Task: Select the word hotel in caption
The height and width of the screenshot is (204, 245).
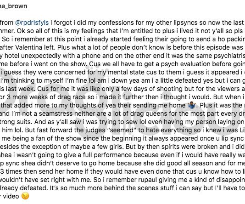Action: click(x=12, y=56)
